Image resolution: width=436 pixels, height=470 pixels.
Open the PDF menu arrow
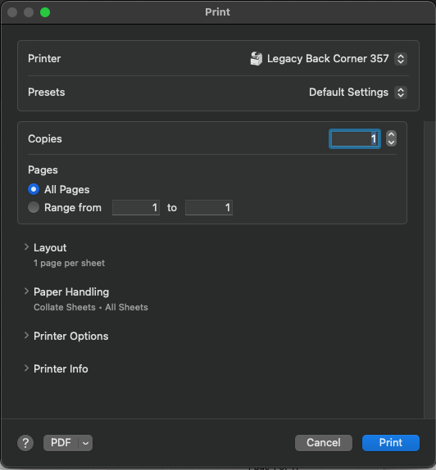pyautogui.click(x=85, y=443)
